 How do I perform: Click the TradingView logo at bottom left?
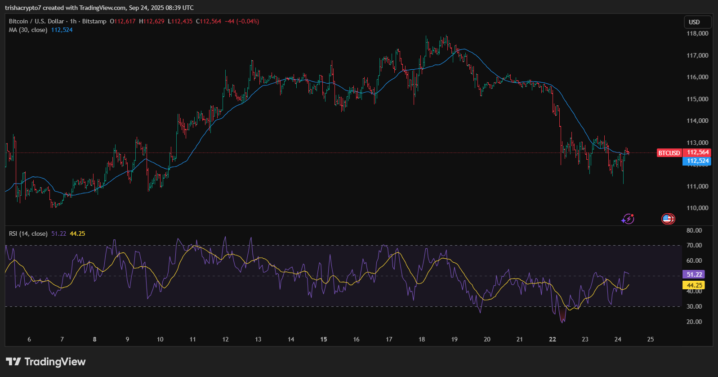click(x=45, y=362)
